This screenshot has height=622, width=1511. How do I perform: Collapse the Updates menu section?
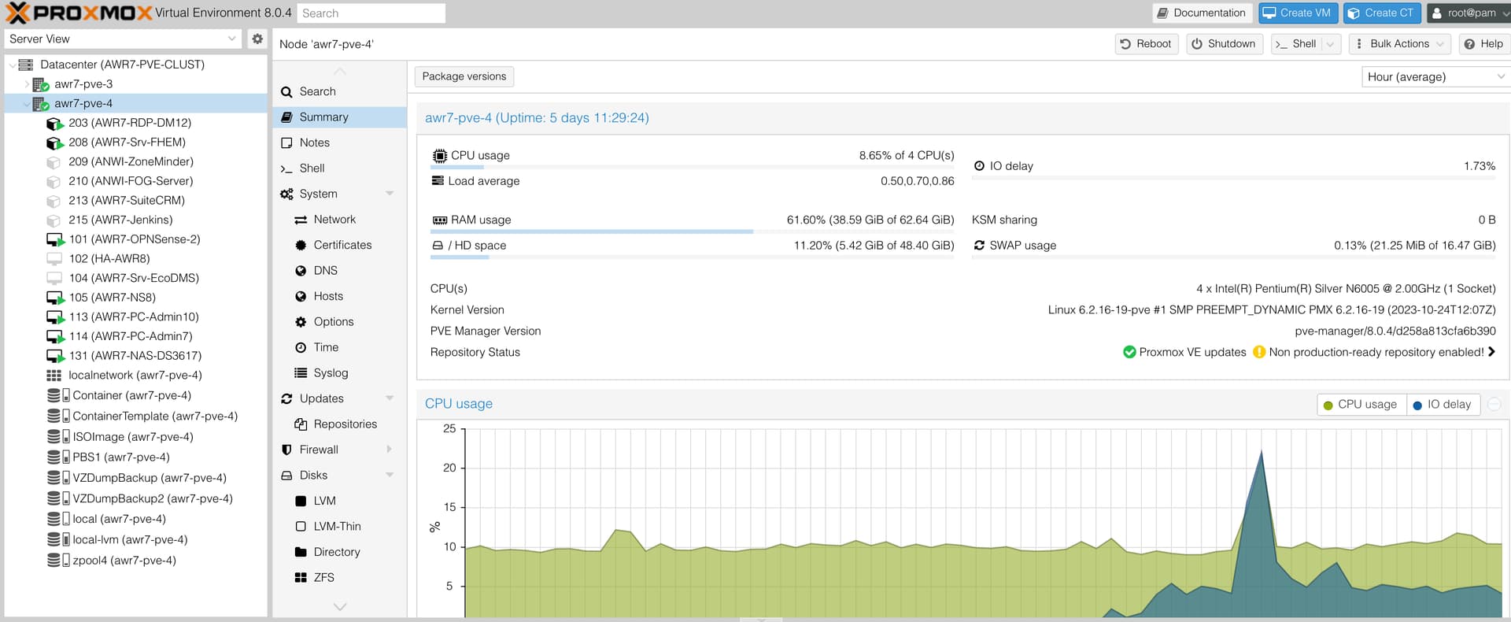click(x=390, y=398)
